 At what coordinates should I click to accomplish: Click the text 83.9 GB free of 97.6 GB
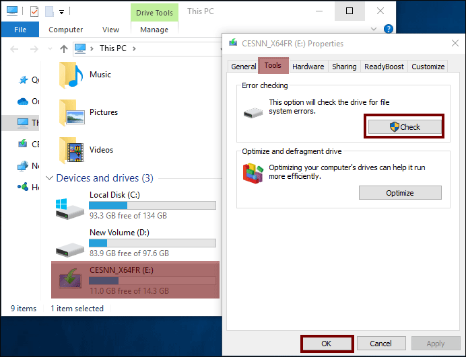[x=129, y=253]
